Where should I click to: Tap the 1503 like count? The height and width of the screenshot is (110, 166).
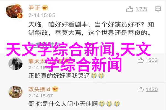pos(152,60)
